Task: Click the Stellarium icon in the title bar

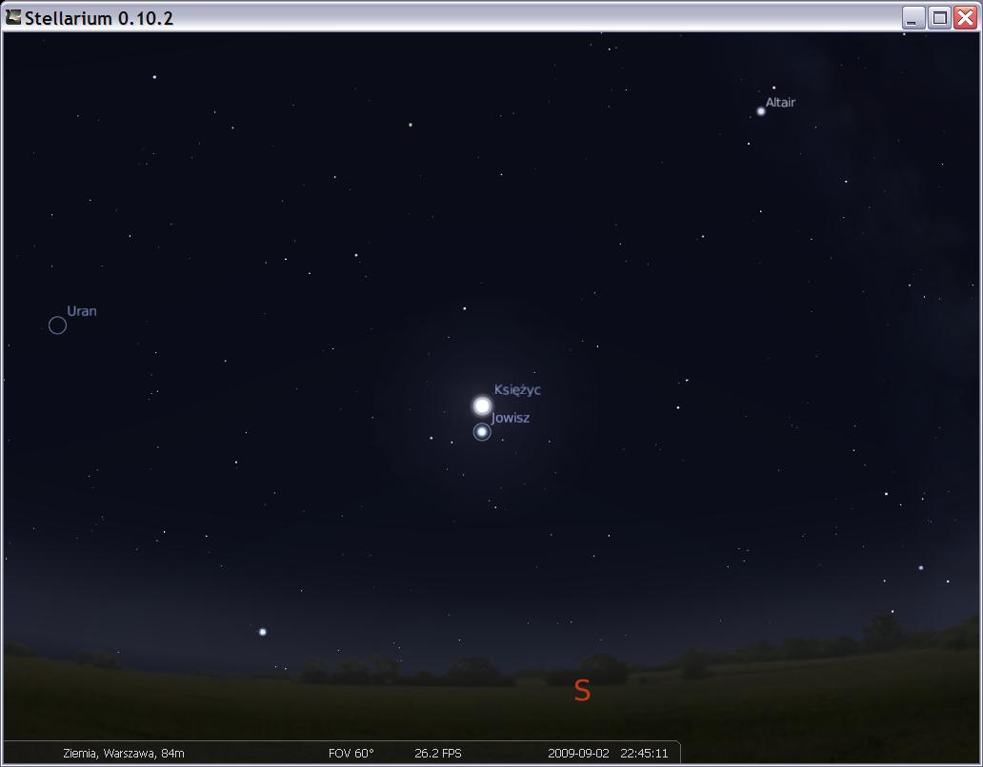Action: click(13, 17)
